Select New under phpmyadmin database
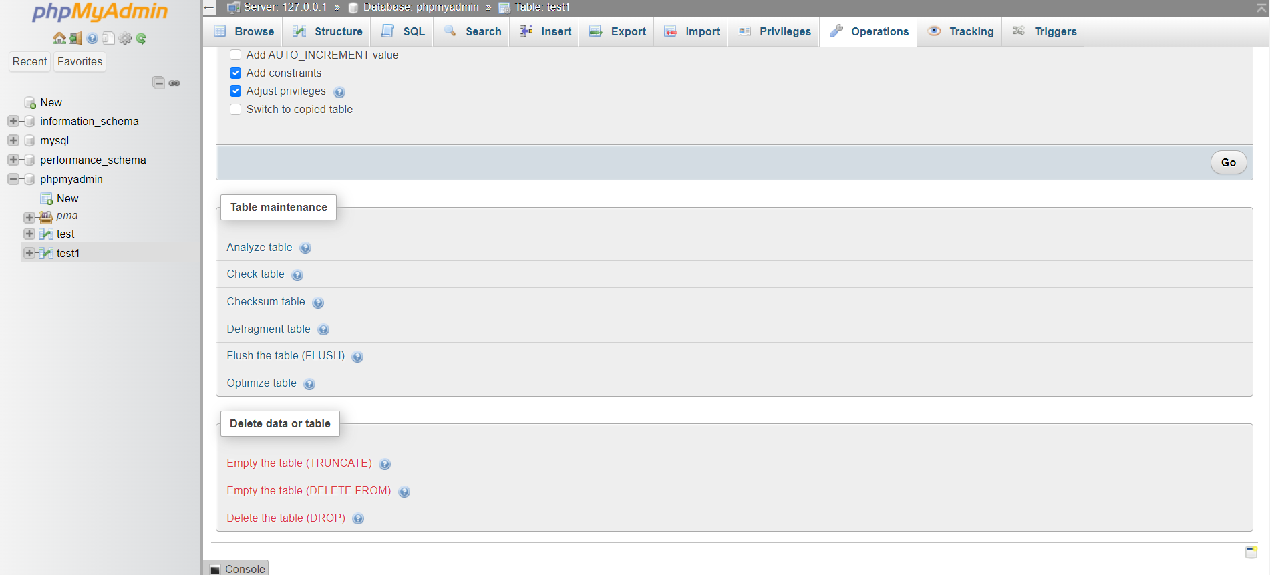Viewport: 1270px width, 575px height. [67, 198]
